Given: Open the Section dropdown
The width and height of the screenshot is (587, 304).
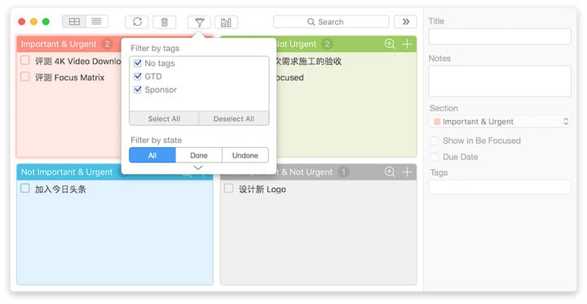Looking at the screenshot, I should 500,121.
